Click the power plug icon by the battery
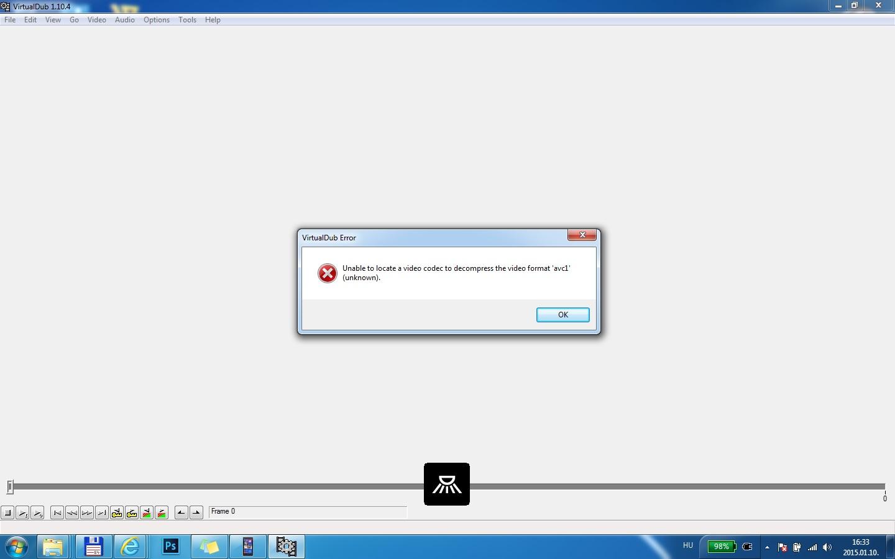The image size is (895, 559). 748,547
